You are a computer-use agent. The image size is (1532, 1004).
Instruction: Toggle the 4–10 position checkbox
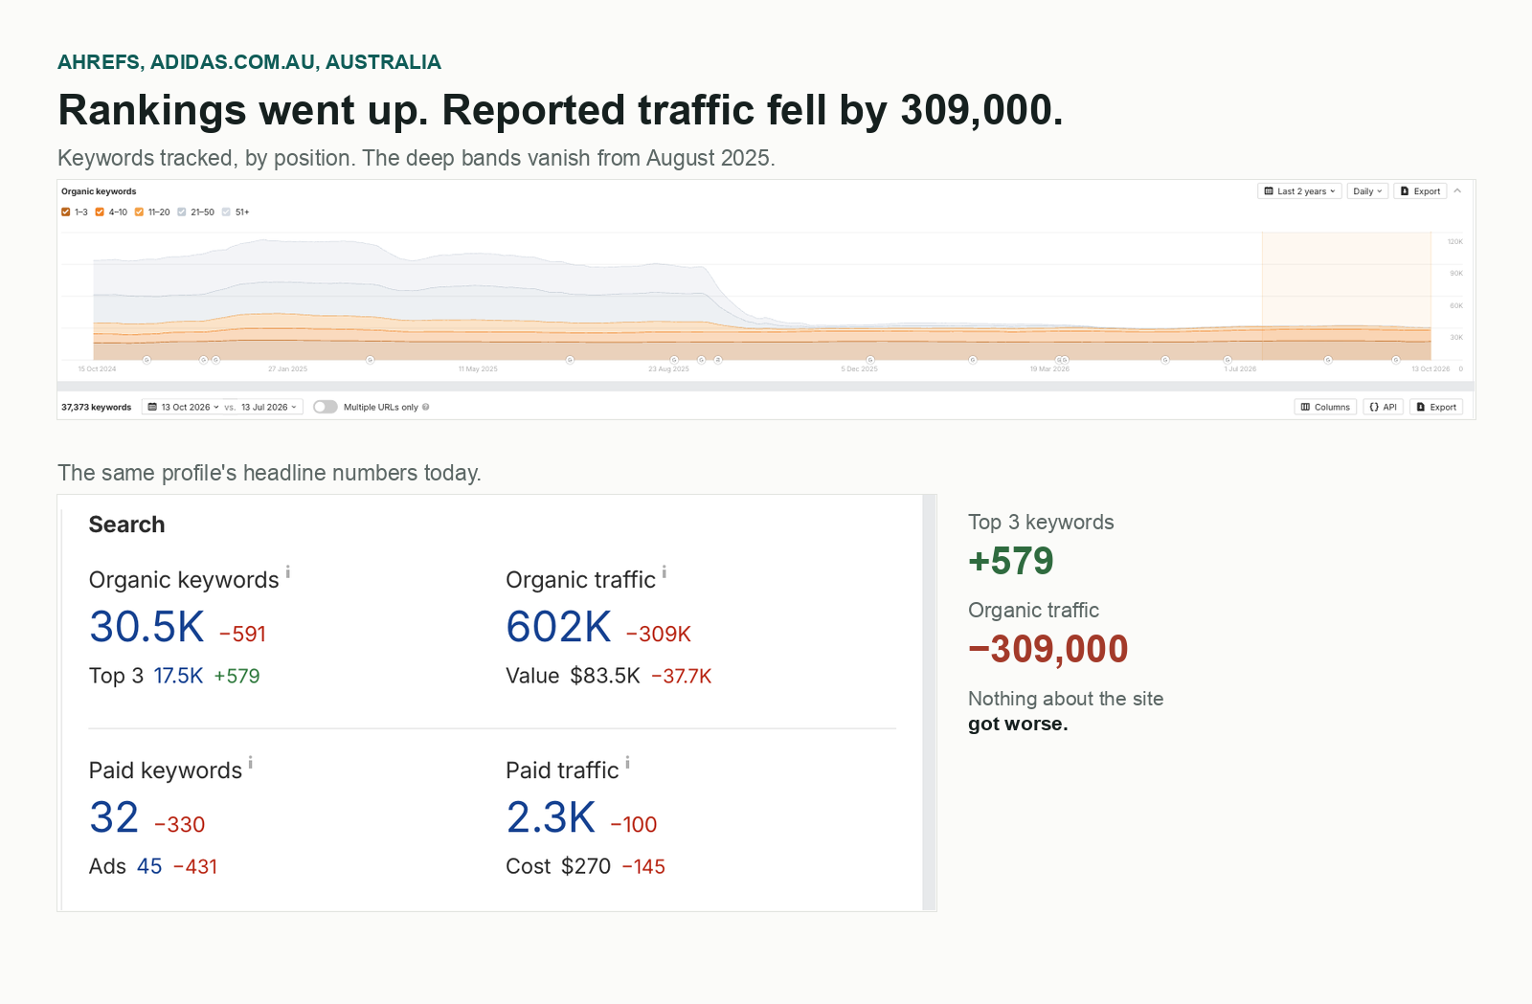pos(100,212)
